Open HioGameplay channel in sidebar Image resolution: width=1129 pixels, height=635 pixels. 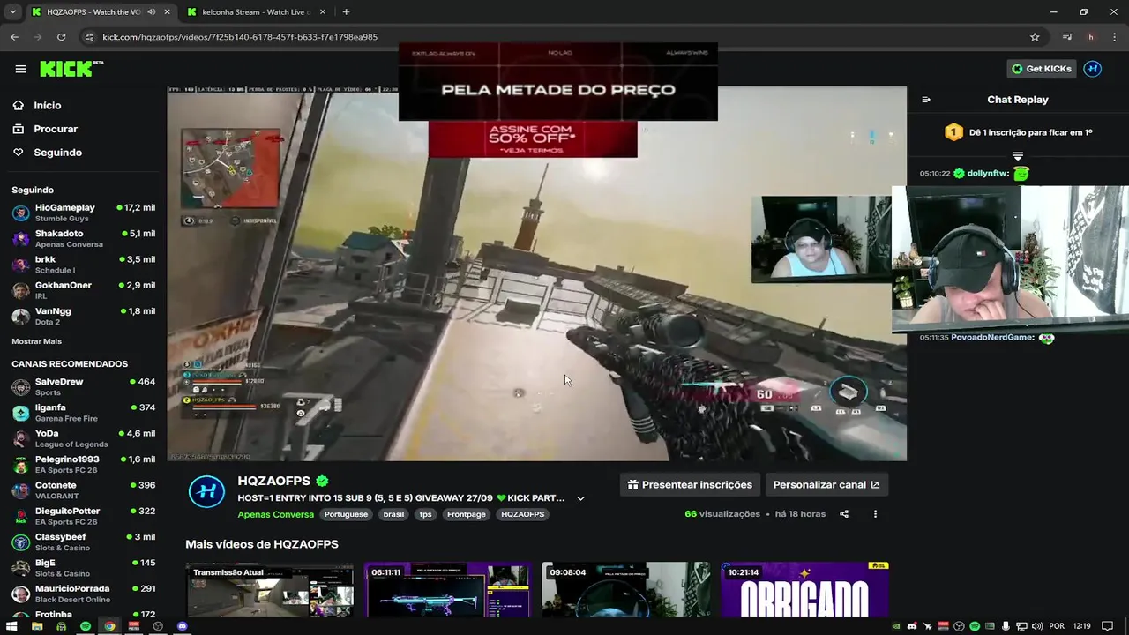83,213
